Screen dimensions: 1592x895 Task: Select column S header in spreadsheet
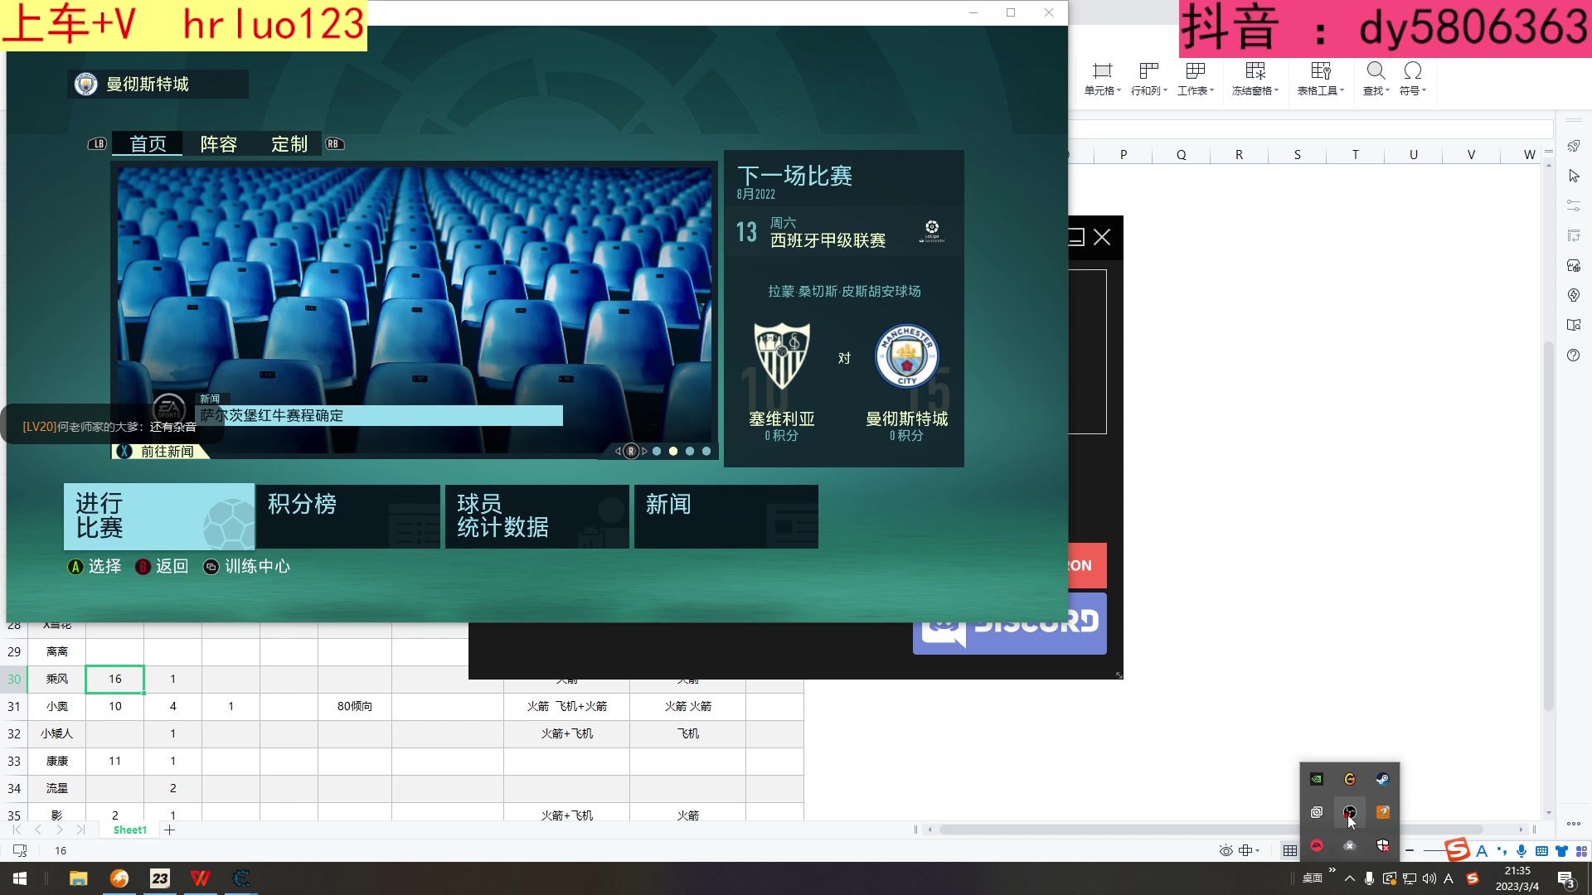1298,154
